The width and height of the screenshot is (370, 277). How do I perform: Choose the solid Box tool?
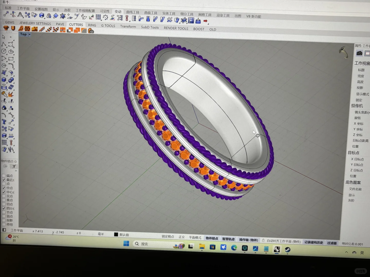[4, 80]
